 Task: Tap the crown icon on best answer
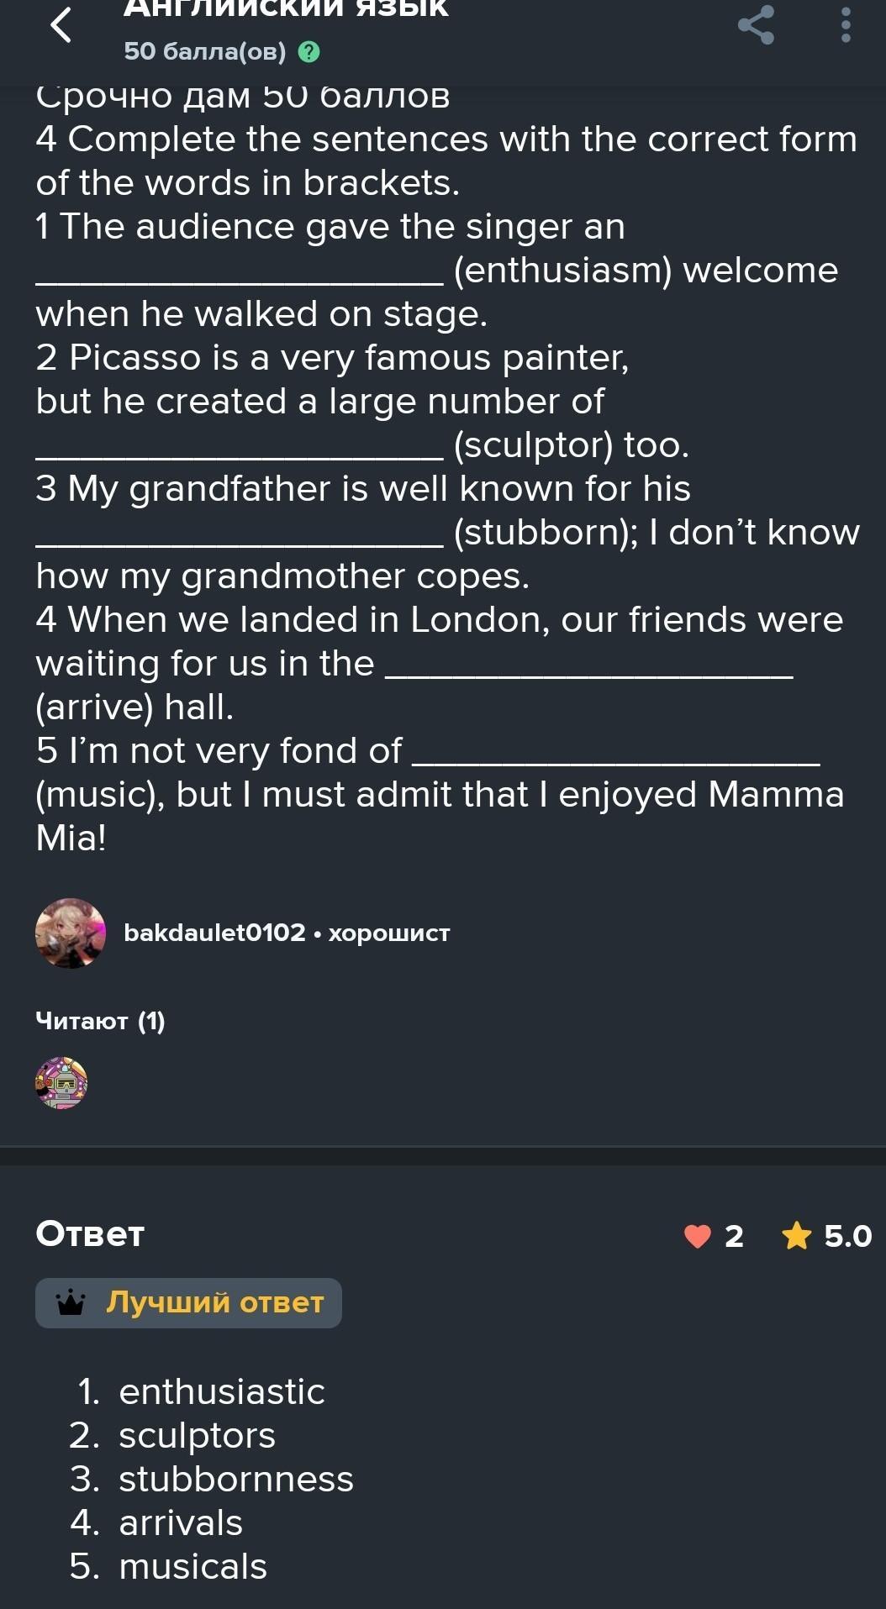pos(71,1303)
